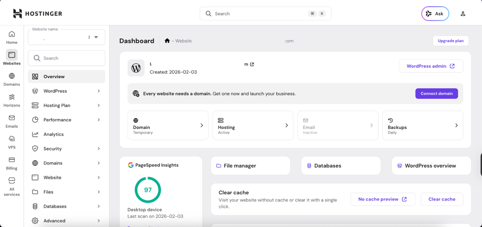Open the site URL external link icon
Image resolution: width=482 pixels, height=227 pixels.
252,65
